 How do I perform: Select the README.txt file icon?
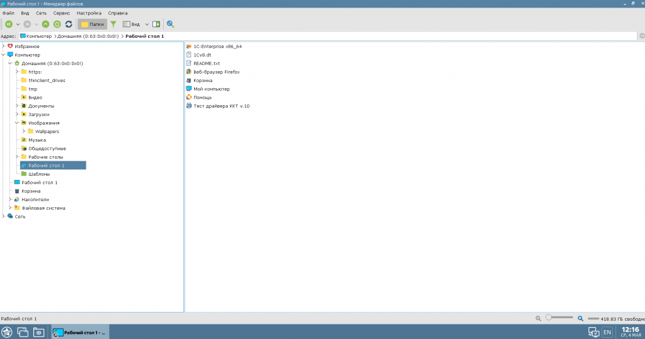(189, 64)
